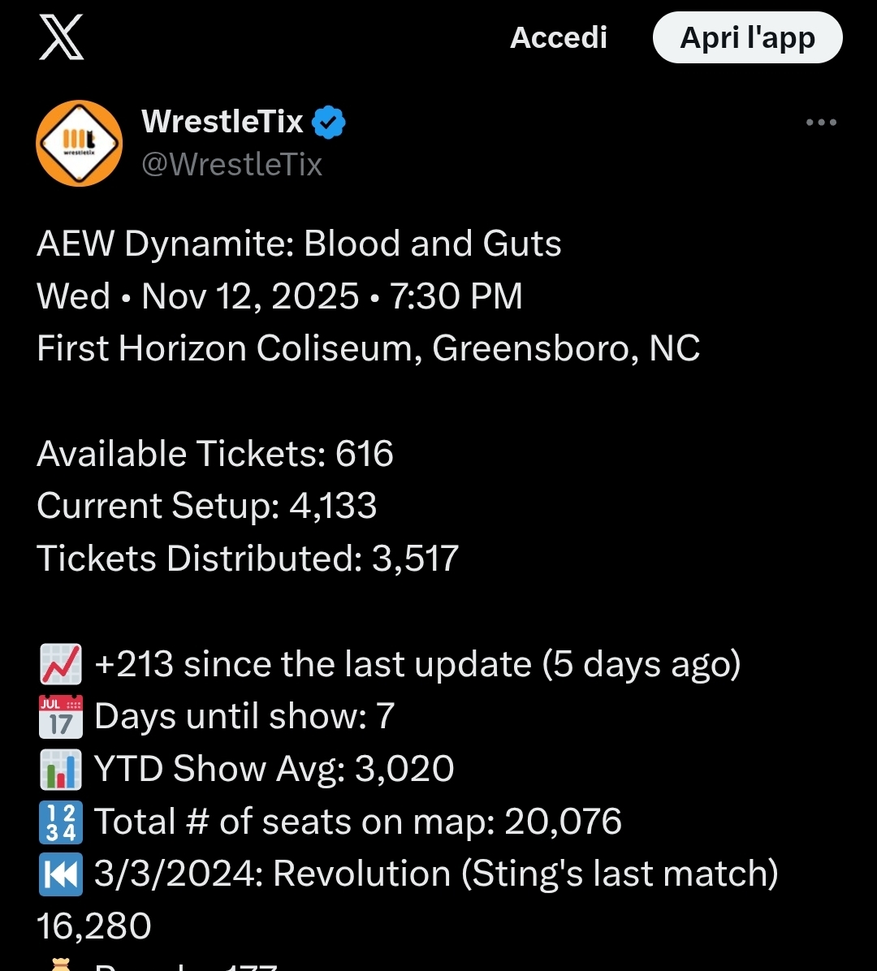Click the blue verified badge icon
The height and width of the screenshot is (971, 877).
pyautogui.click(x=328, y=122)
